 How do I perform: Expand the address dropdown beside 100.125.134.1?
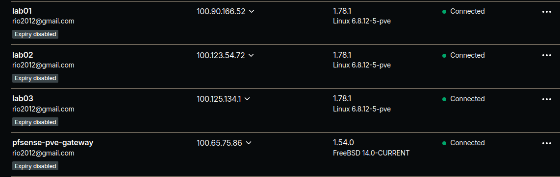coord(247,99)
